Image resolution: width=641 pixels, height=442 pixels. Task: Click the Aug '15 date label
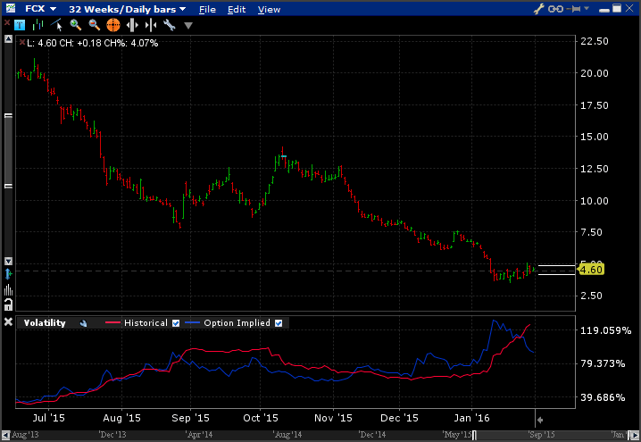121,418
